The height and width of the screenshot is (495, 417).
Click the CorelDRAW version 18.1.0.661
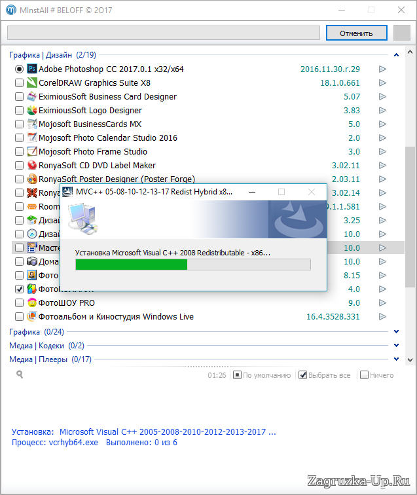point(340,82)
